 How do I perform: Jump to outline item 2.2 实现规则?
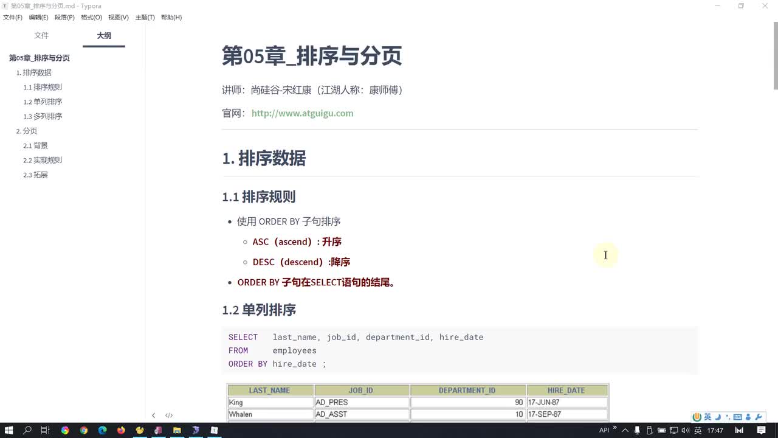coord(43,160)
